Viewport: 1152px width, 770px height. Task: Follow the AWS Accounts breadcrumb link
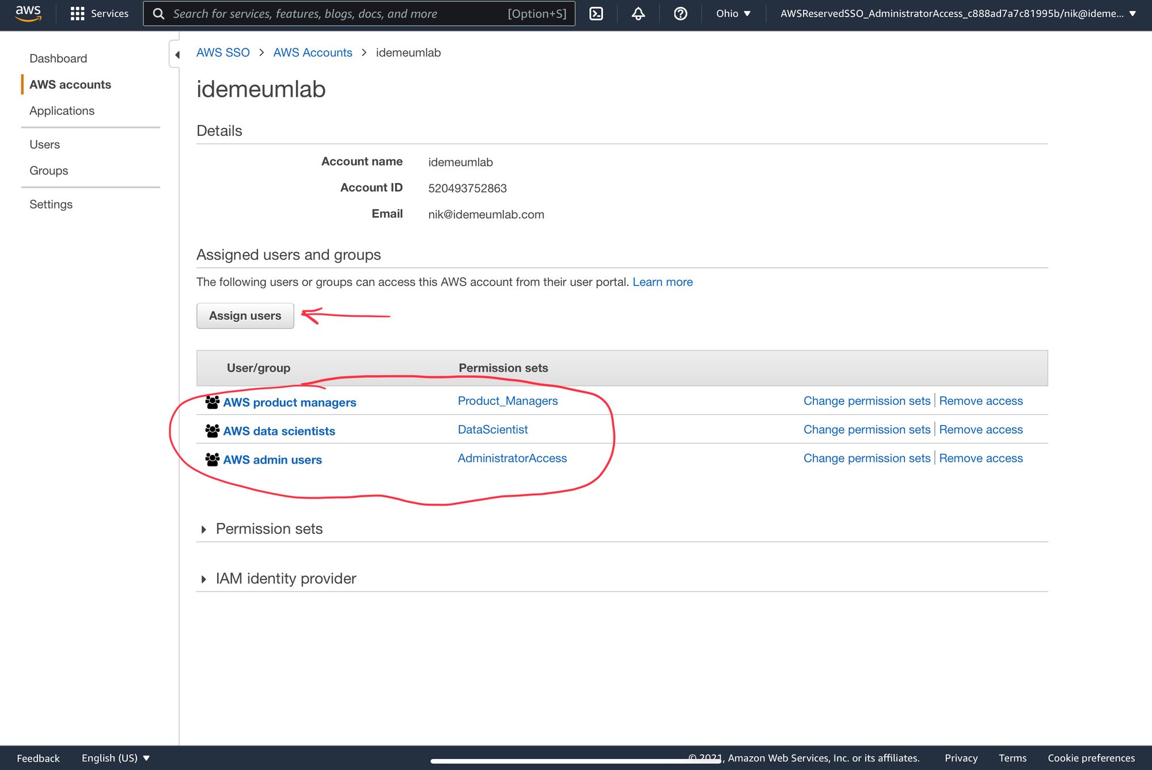click(313, 52)
